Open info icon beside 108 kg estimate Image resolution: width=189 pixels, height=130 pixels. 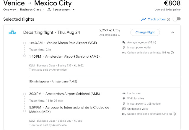point(172,53)
